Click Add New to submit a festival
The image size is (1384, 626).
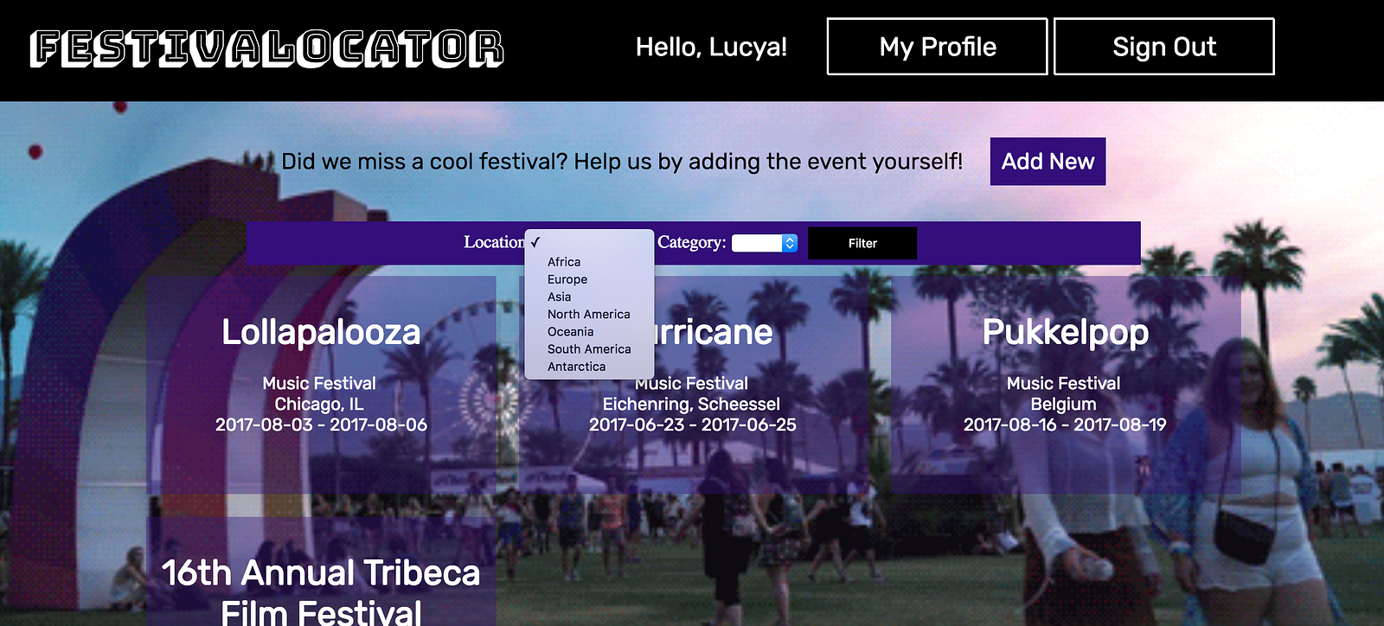(x=1048, y=162)
